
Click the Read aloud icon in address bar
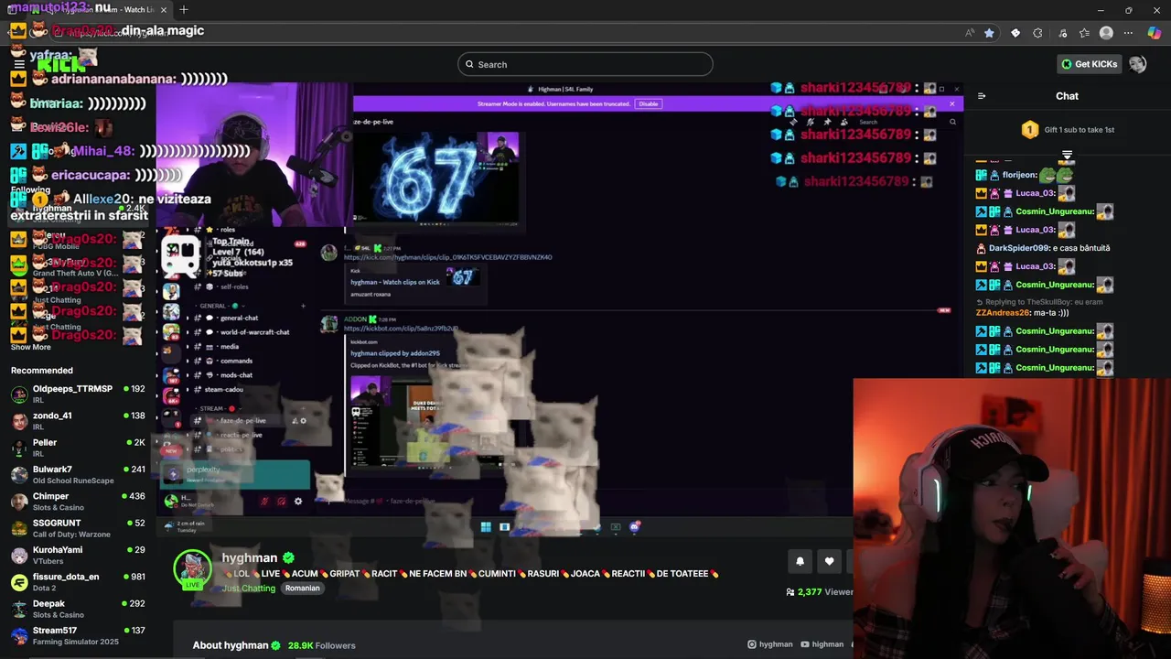(970, 33)
